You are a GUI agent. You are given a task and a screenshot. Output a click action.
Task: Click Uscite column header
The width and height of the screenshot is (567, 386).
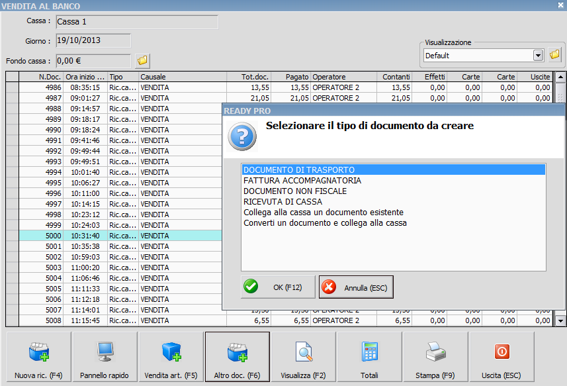coord(535,77)
